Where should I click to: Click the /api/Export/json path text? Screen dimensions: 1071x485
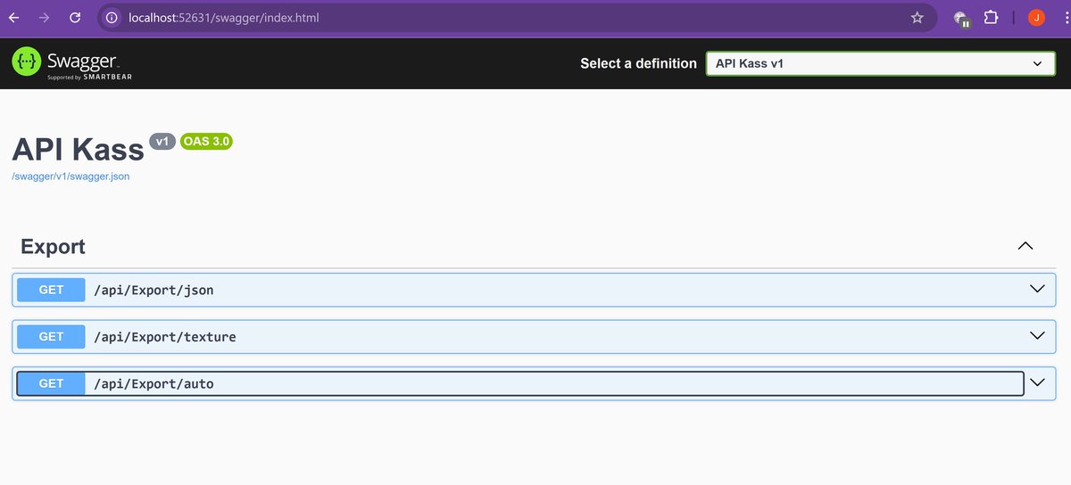[x=154, y=290]
